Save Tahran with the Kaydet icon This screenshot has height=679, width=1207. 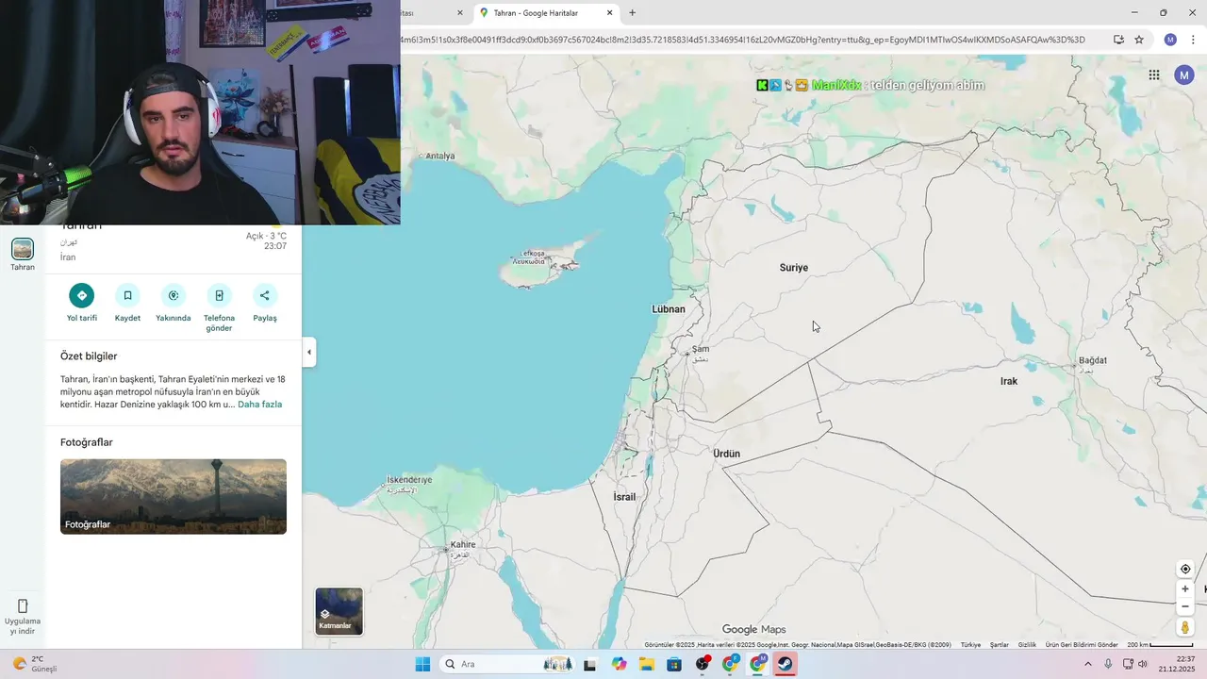tap(127, 295)
